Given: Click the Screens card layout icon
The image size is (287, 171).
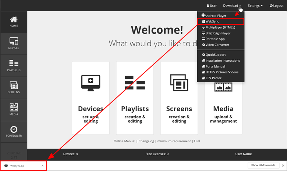Looking at the screenshot, I should (x=179, y=83).
